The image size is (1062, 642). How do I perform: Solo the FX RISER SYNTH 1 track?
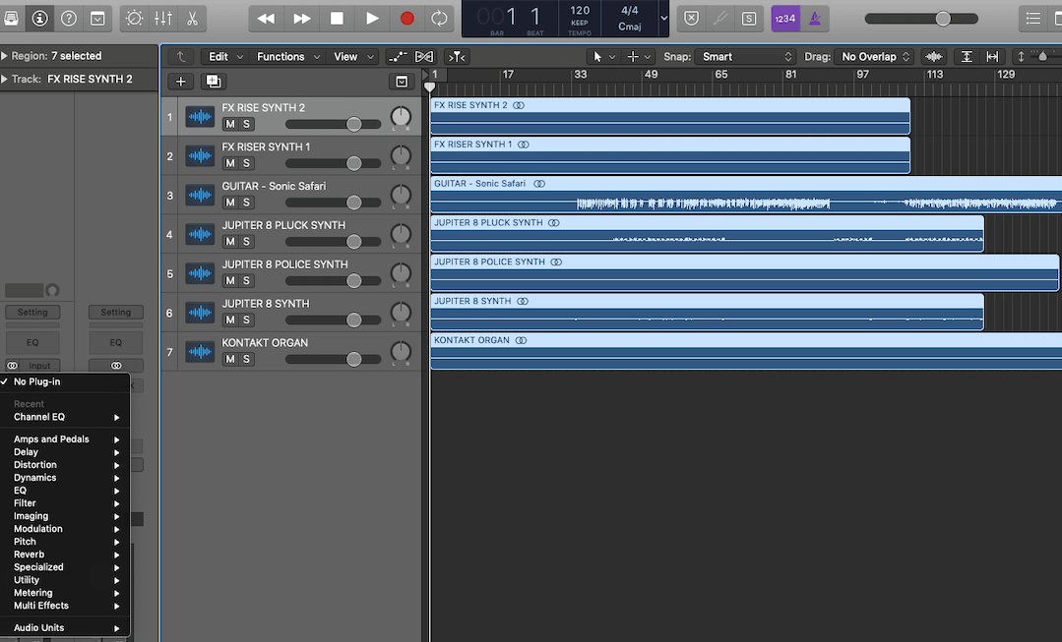click(x=246, y=164)
